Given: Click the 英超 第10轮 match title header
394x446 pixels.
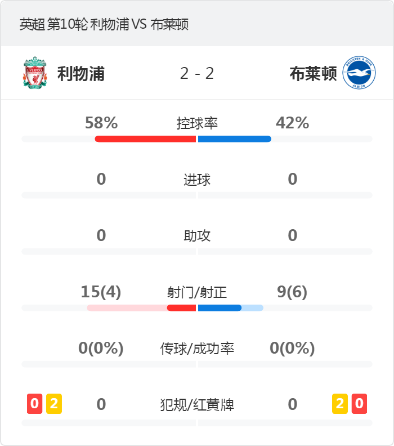Looking at the screenshot, I should click(x=104, y=24).
